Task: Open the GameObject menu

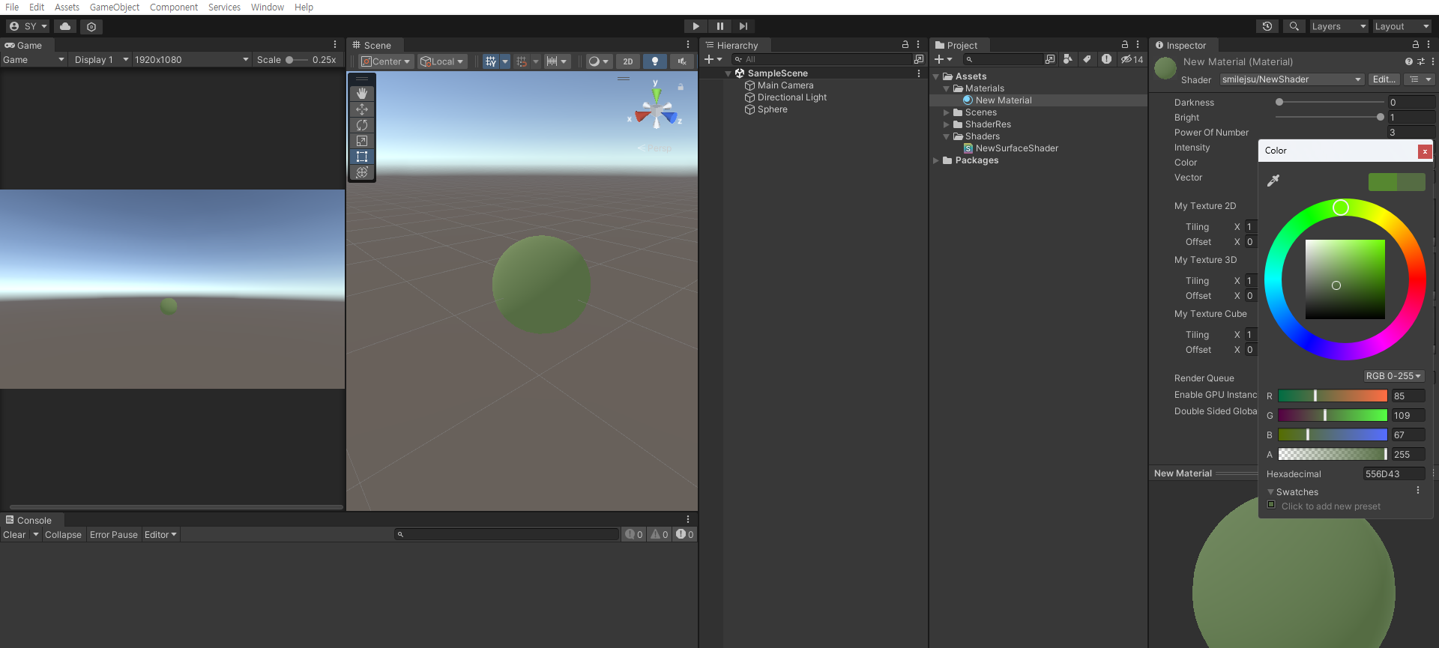Action: click(115, 7)
